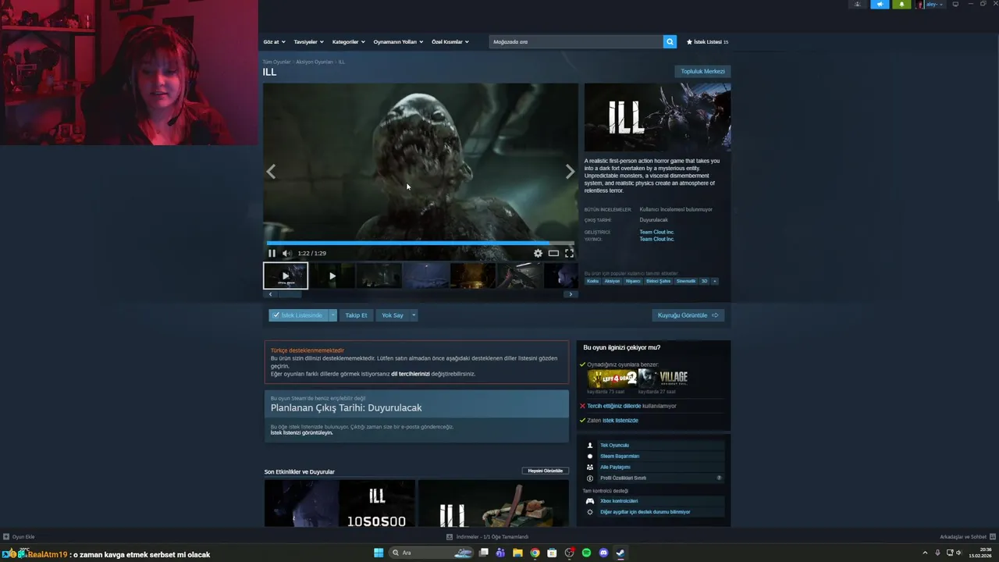
Task: Click Xbox kontrolcüleri support link
Action: click(619, 501)
